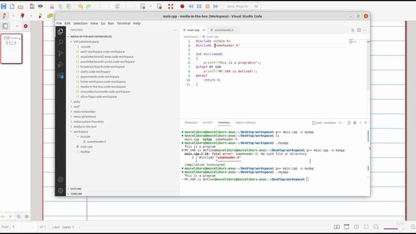416x234 pixels.
Task: Split the editor to the right
Action: [x=359, y=30]
